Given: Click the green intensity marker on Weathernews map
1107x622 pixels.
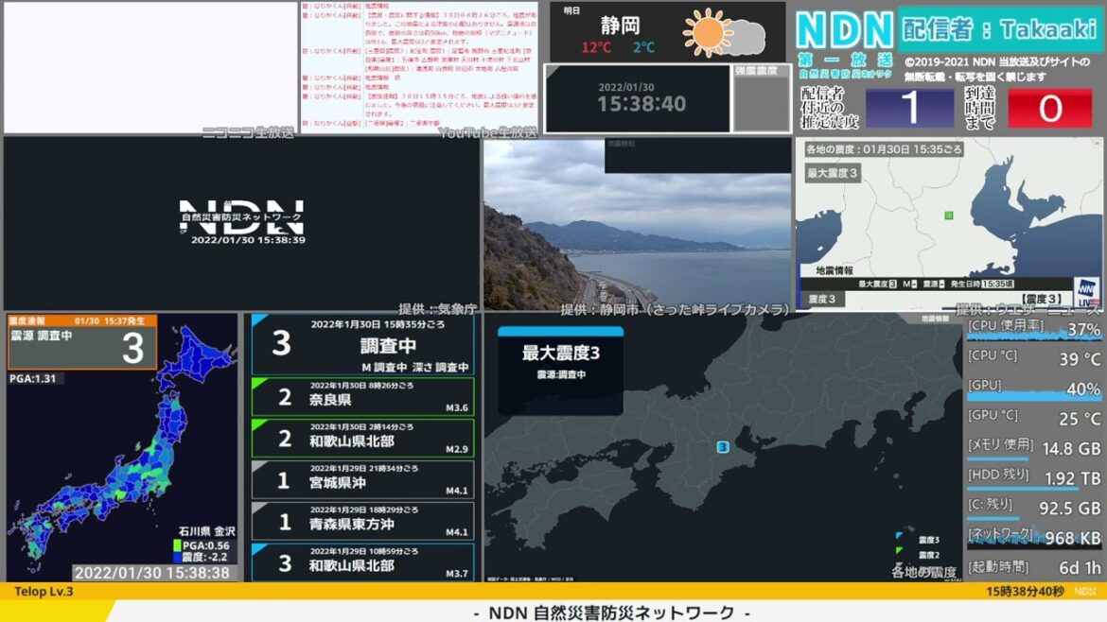Looking at the screenshot, I should [948, 216].
